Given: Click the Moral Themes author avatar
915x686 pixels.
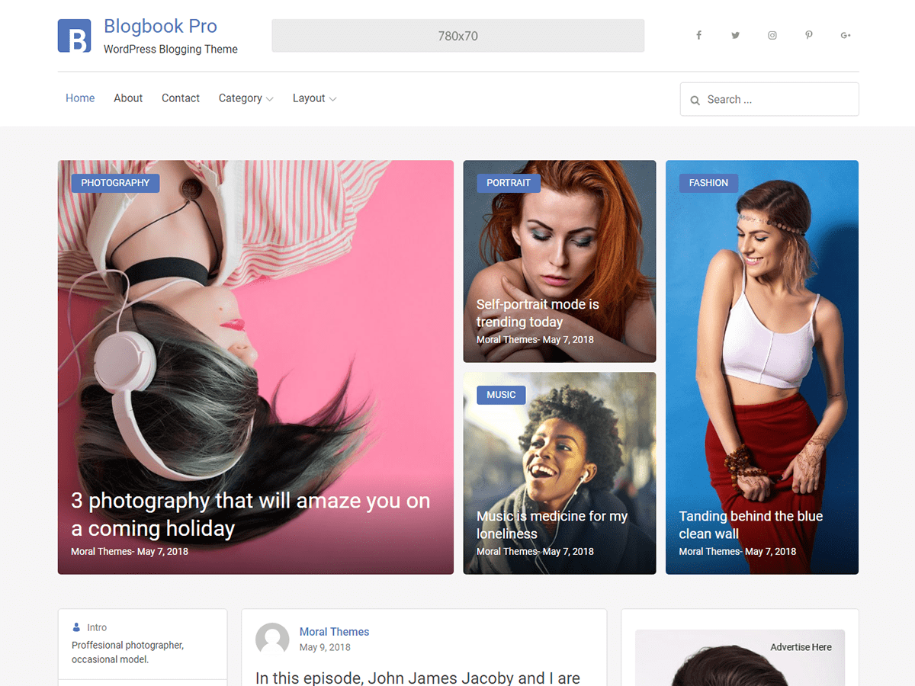Looking at the screenshot, I should pyautogui.click(x=272, y=640).
